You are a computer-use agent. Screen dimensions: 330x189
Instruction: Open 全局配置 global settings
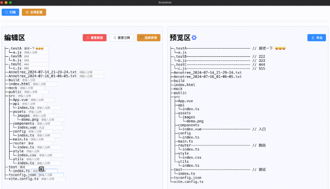pyautogui.click(x=34, y=12)
